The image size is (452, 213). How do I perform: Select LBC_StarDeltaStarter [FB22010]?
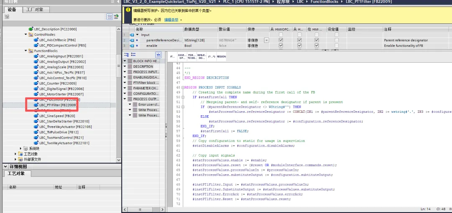coord(64,122)
